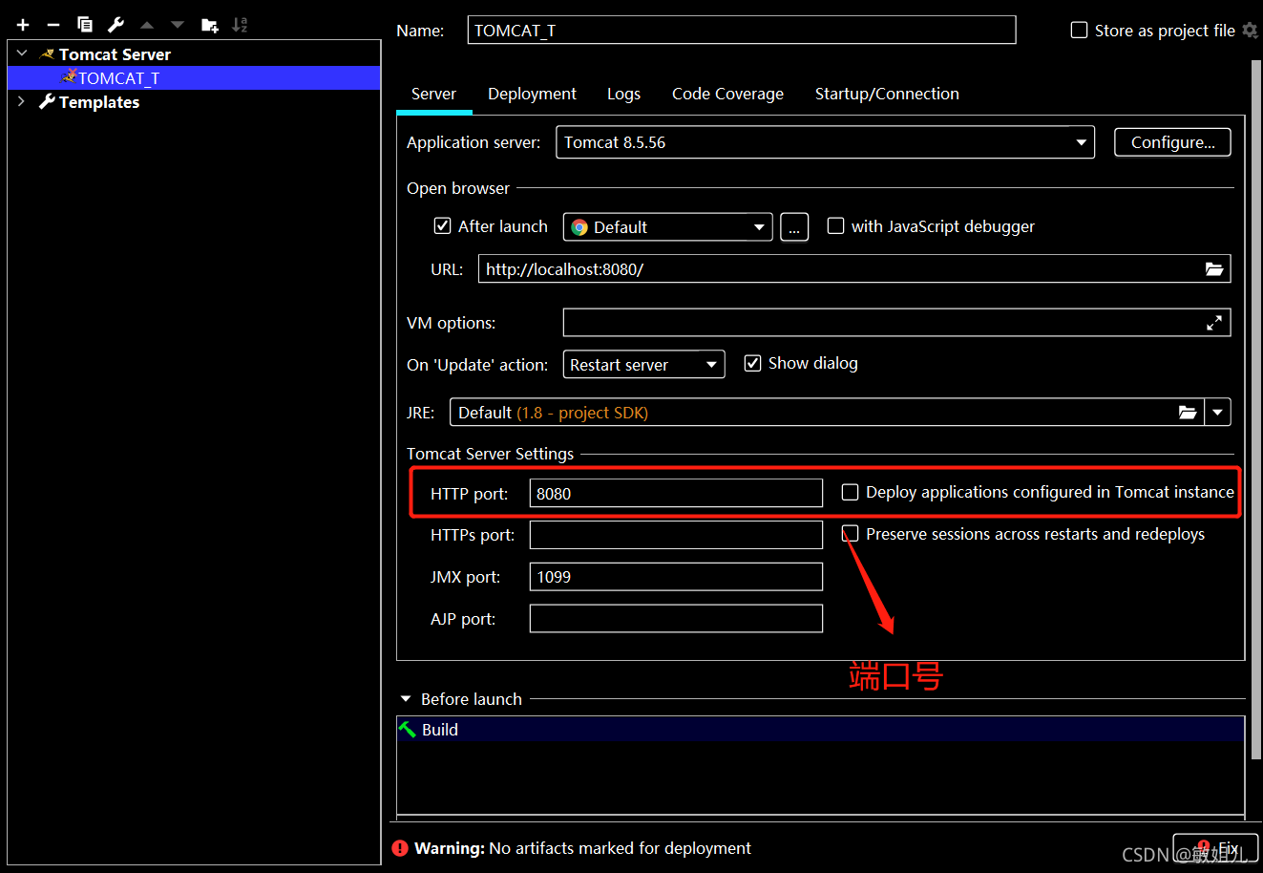
Task: Click the Configure... button
Action: point(1172,142)
